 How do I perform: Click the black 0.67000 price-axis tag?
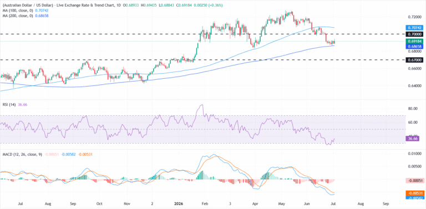[415, 60]
